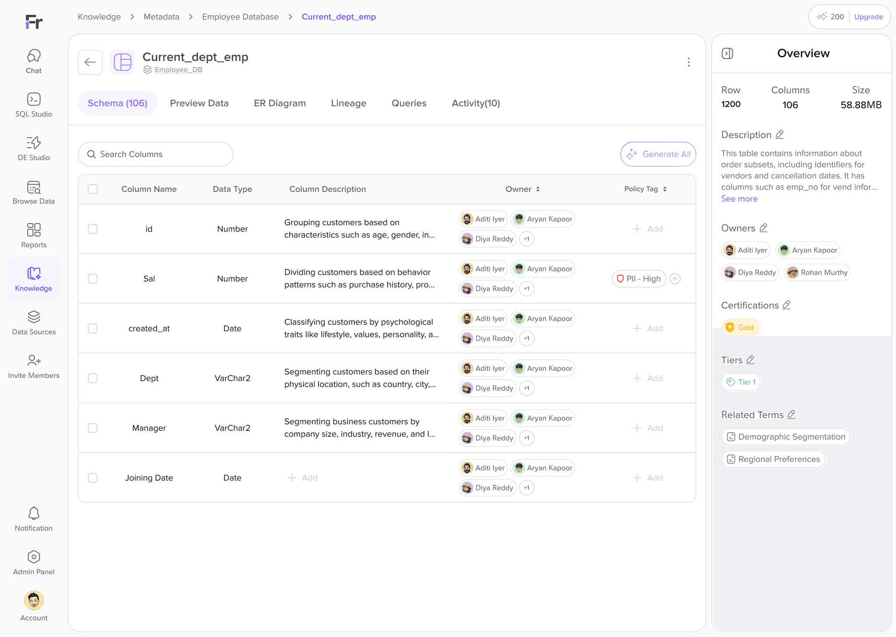Open the Lineage tab
The height and width of the screenshot is (637, 896).
(348, 103)
